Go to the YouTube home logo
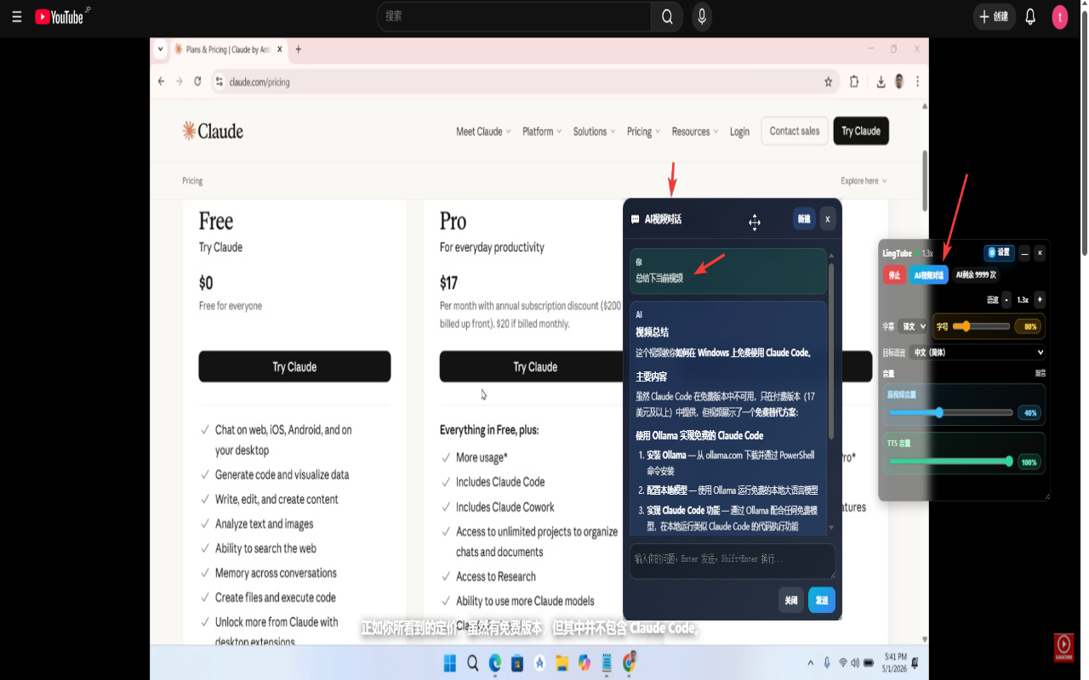 (x=60, y=17)
